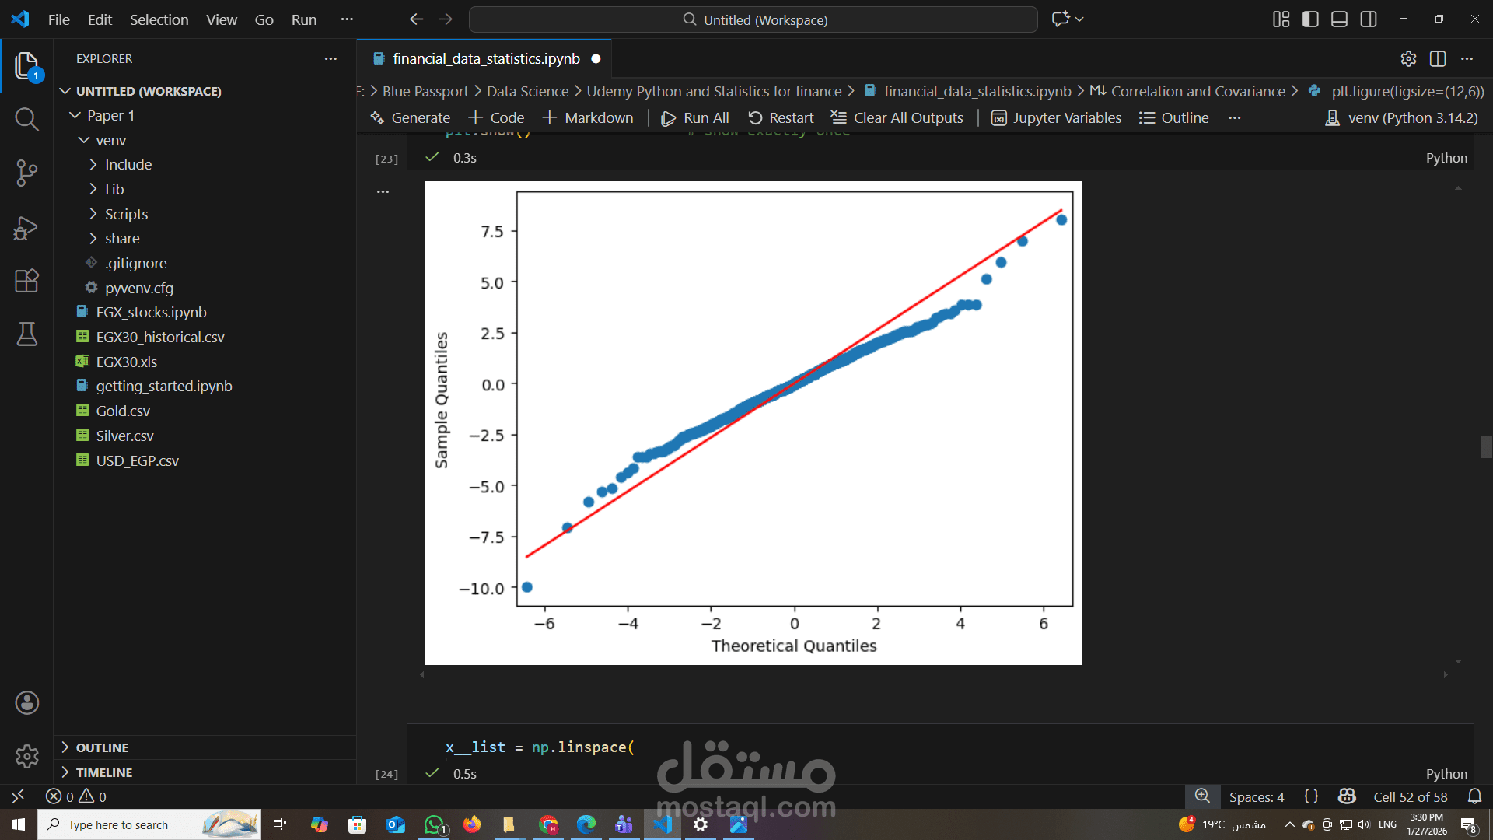This screenshot has width=1493, height=840.
Task: Click the Run All button
Action: [695, 118]
